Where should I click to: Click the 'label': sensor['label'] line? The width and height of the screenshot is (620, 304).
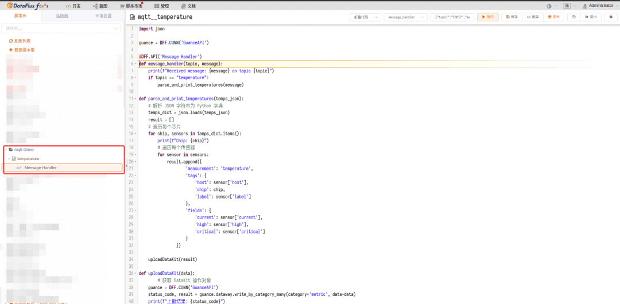[x=223, y=197]
